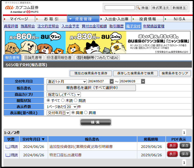Open the お取引 menu
The width and height of the screenshot is (194, 168).
click(x=51, y=19)
